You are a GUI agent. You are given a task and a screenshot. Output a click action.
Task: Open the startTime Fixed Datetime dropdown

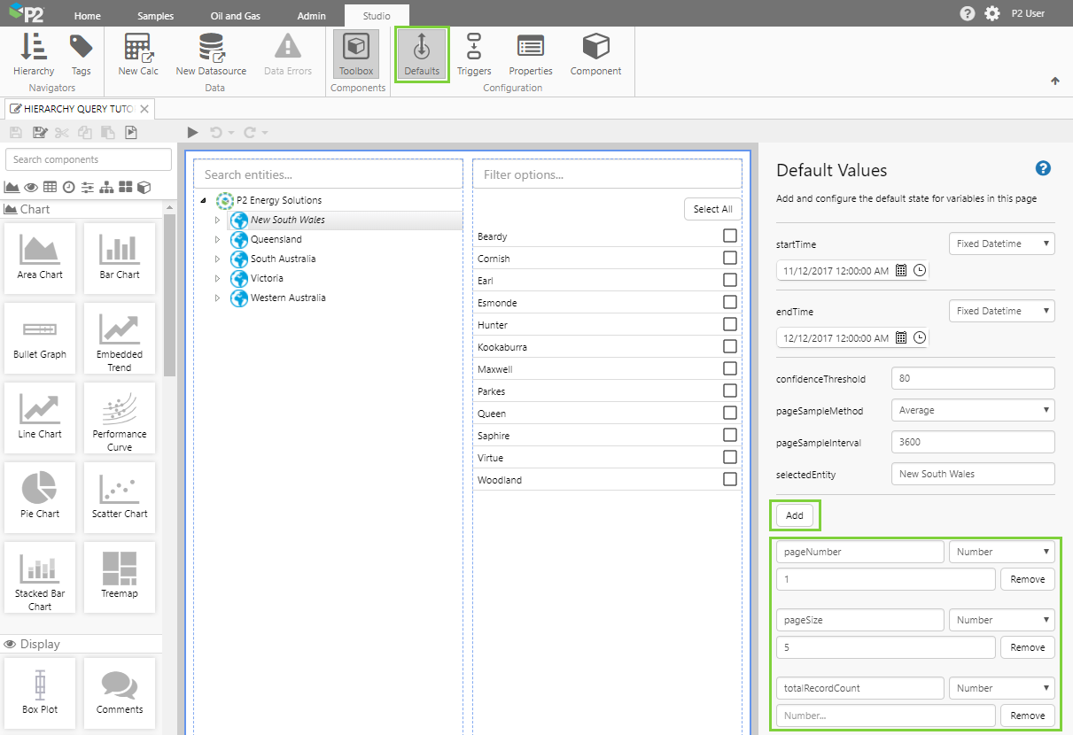pos(1001,244)
